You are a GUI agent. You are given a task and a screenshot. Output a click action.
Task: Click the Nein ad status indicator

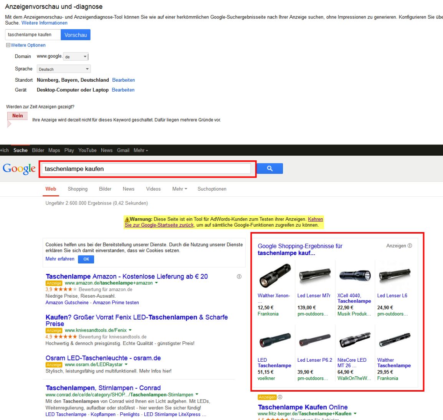tap(18, 116)
